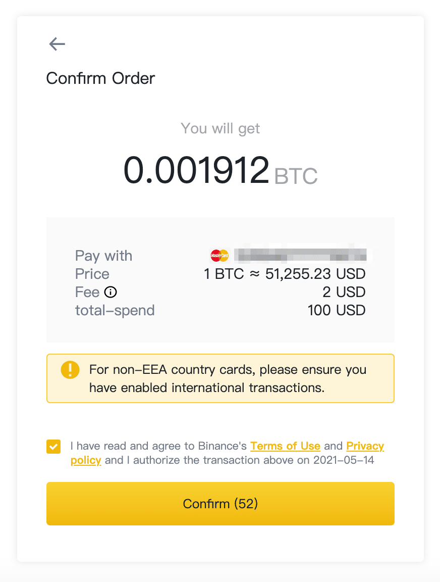Click the Fee label text
440x582 pixels.
[87, 292]
